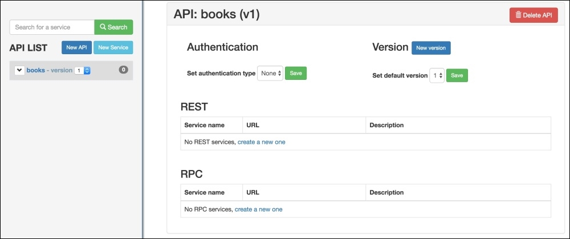
Task: Click create a new one RPC link
Action: (x=258, y=209)
